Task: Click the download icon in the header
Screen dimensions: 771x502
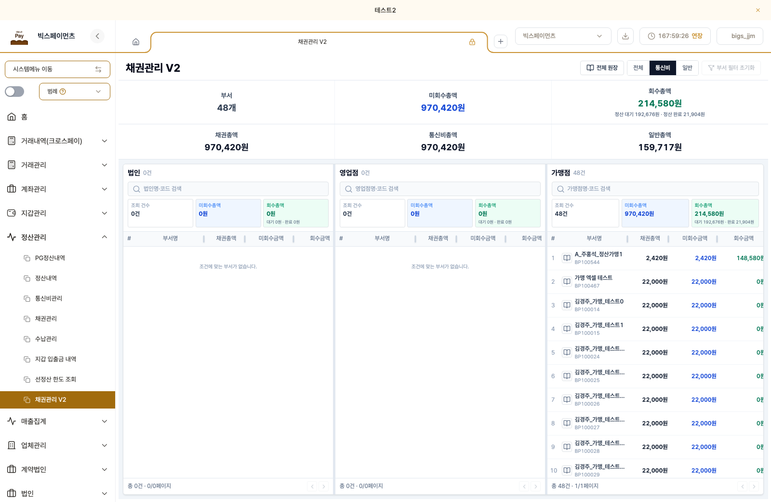Action: click(625, 36)
